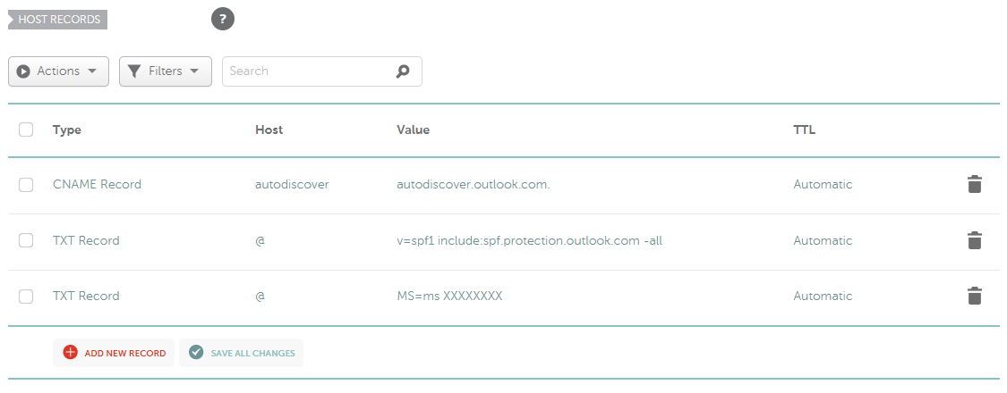Save all changes

(x=242, y=353)
